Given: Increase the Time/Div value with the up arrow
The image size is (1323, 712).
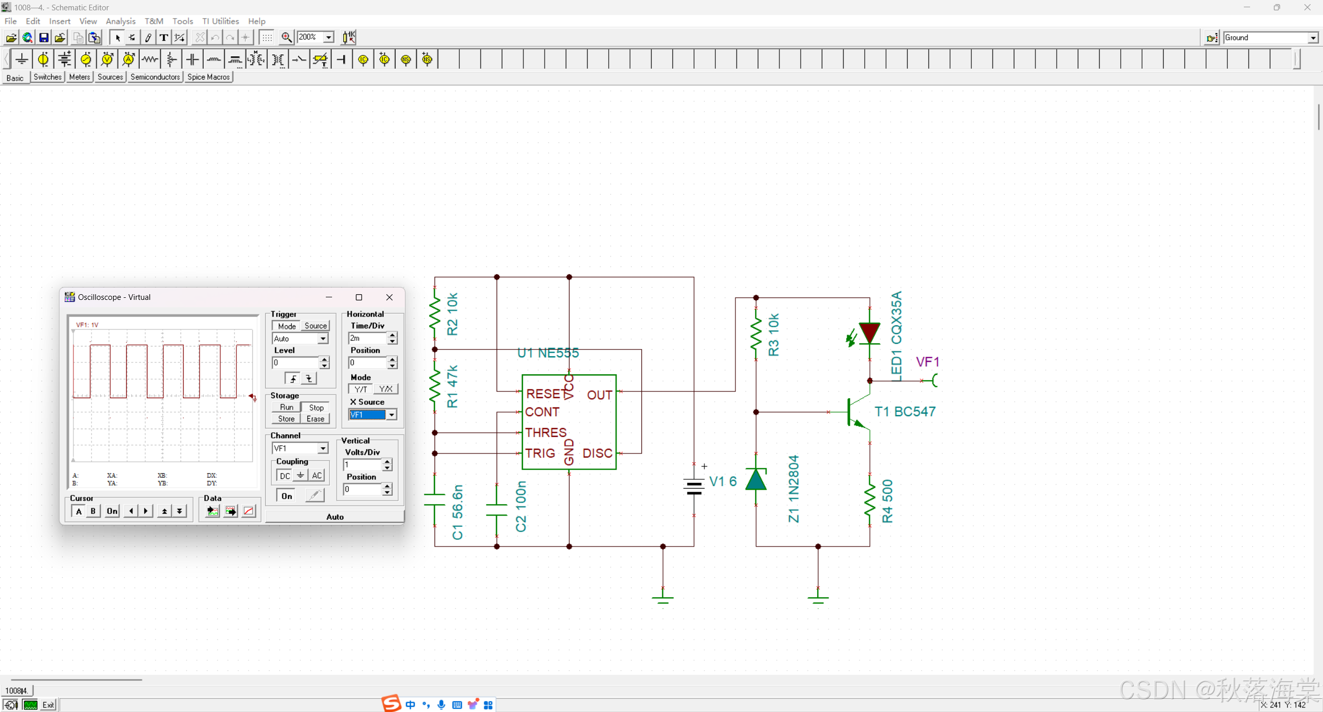Looking at the screenshot, I should click(x=393, y=335).
